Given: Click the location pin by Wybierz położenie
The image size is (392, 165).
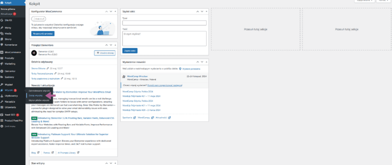Looking at the screenshot, I should pos(180,68).
